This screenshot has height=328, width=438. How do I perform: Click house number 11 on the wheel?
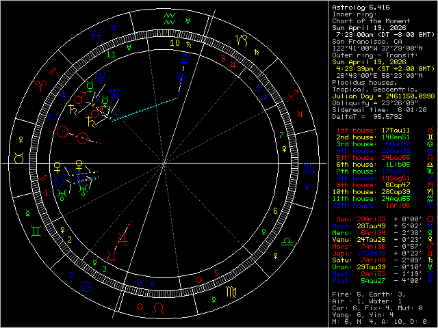109,53
